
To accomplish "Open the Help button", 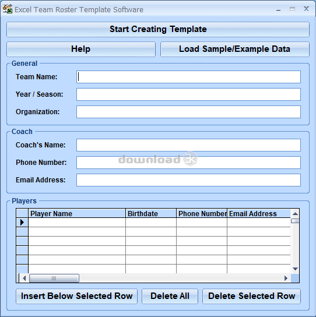I will click(81, 49).
